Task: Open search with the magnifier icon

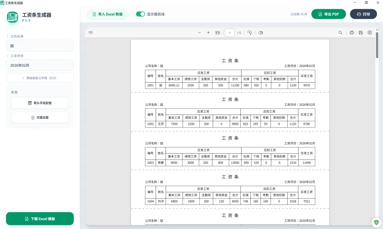Action: pyautogui.click(x=340, y=33)
